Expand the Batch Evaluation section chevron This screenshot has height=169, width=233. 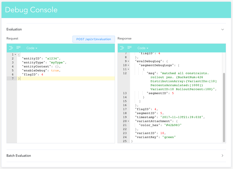pos(222,156)
